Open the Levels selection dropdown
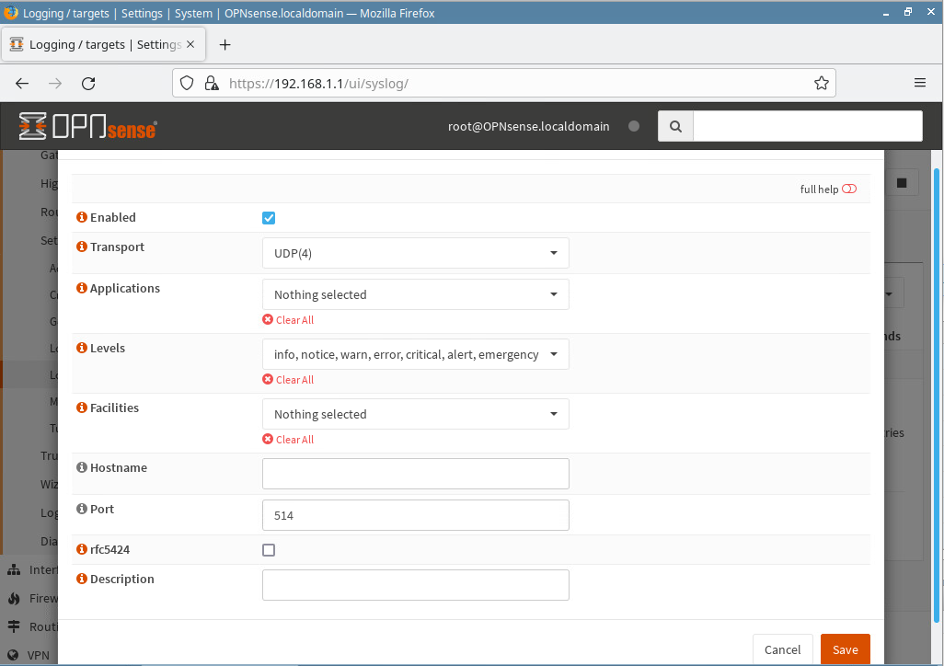 pyautogui.click(x=415, y=354)
